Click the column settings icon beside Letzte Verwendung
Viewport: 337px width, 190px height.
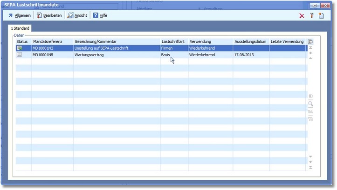[310, 42]
